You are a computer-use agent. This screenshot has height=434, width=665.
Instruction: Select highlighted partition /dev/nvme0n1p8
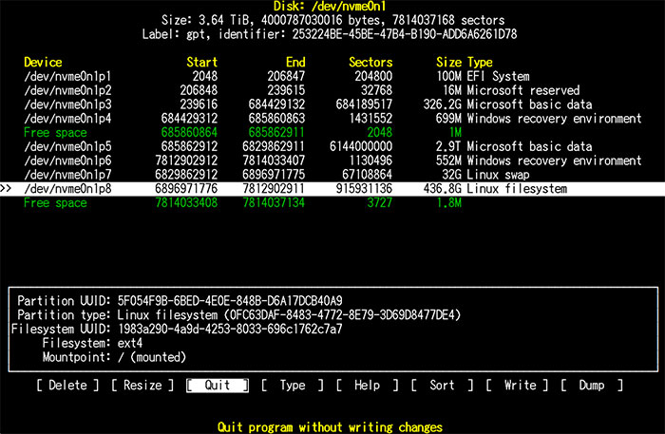[x=332, y=189]
